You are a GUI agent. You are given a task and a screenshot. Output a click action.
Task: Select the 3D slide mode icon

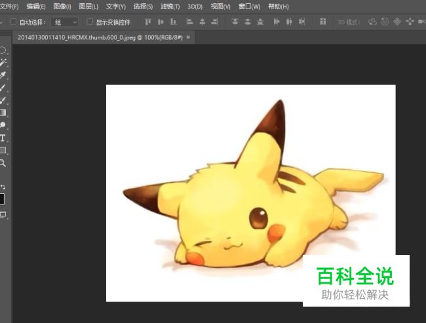410,22
